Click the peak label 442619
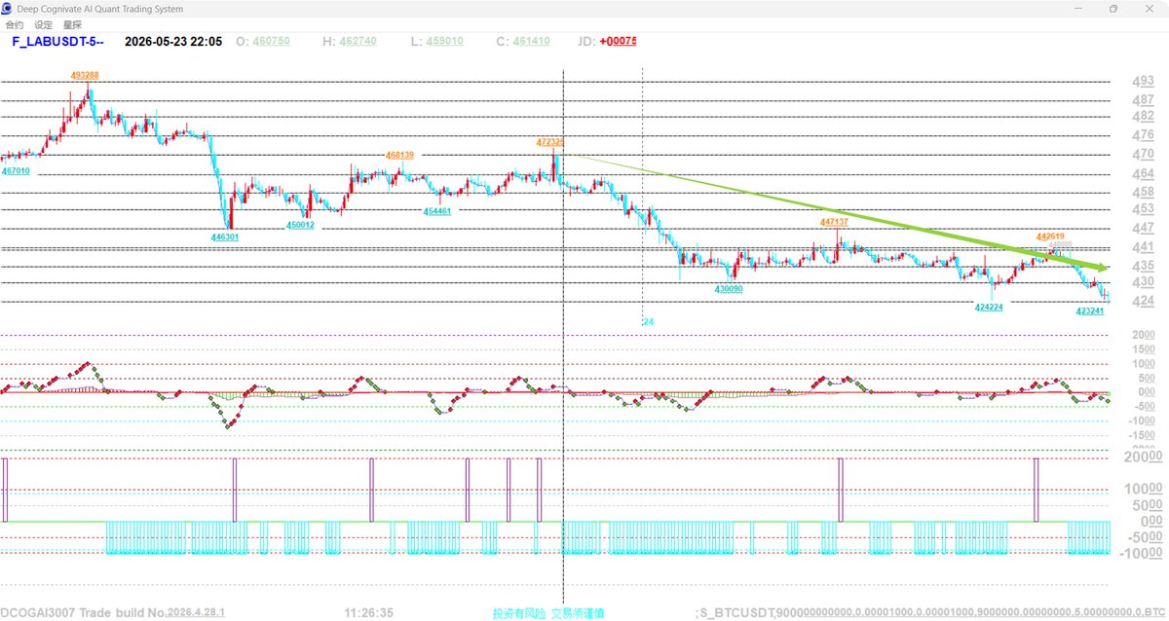 pyautogui.click(x=1049, y=236)
